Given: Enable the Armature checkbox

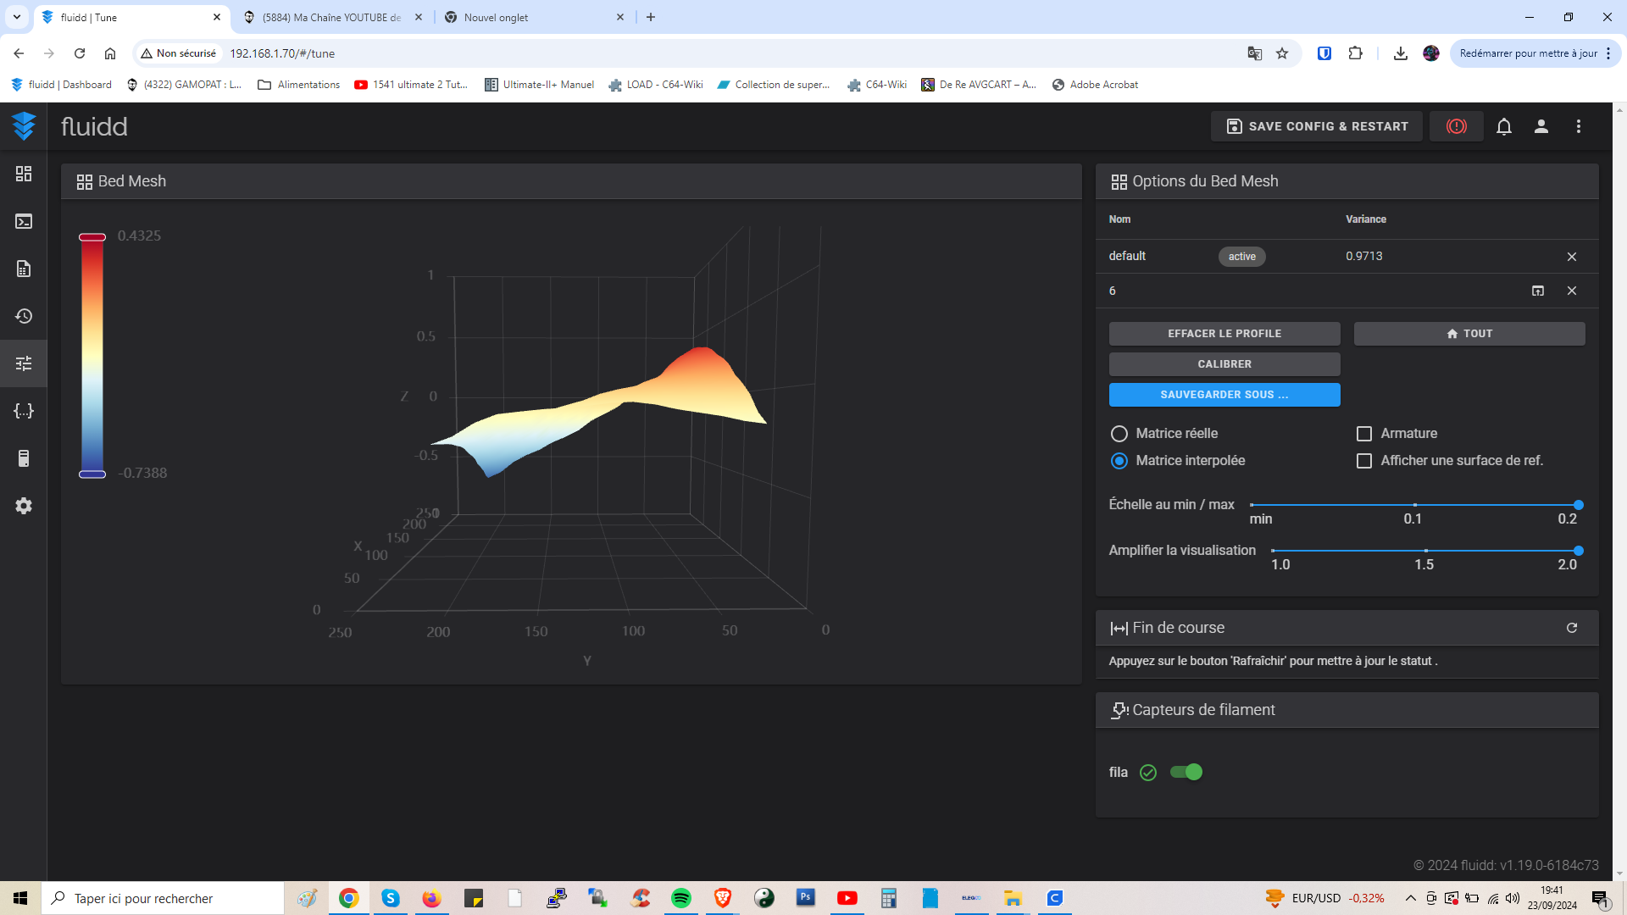Looking at the screenshot, I should pos(1364,434).
